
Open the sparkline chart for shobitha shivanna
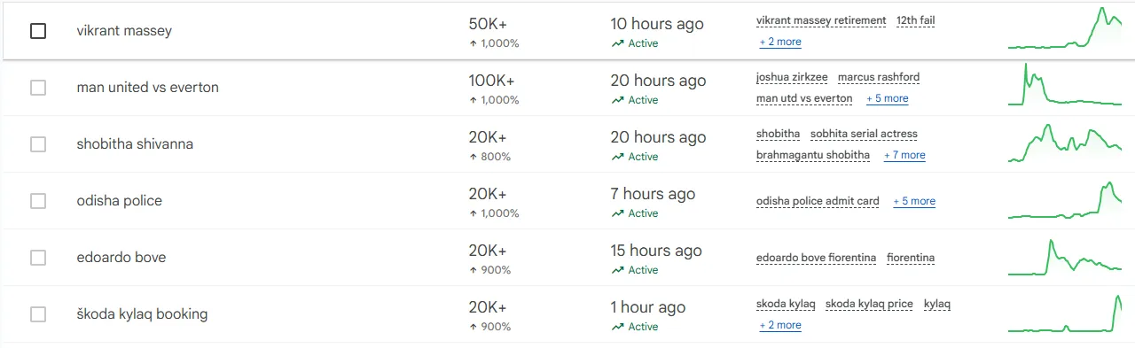(1064, 143)
